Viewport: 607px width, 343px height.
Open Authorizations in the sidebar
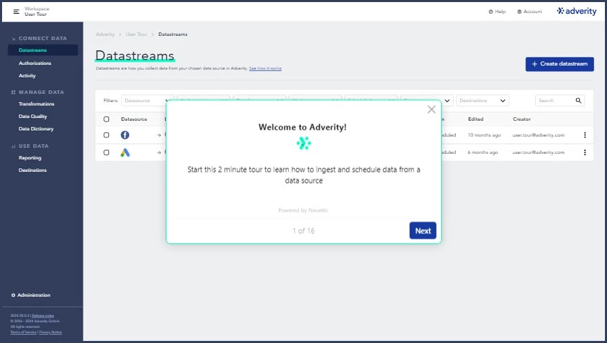pyautogui.click(x=35, y=63)
